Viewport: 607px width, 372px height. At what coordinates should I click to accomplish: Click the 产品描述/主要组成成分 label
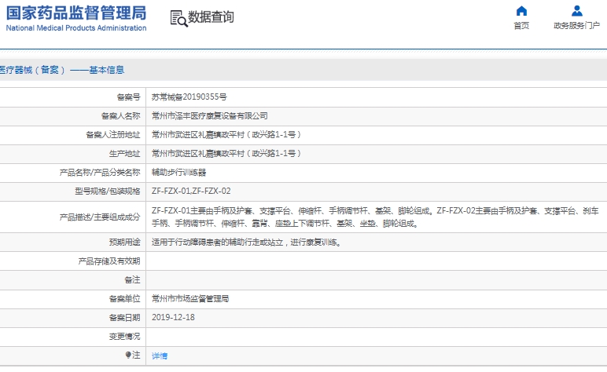tap(100, 217)
